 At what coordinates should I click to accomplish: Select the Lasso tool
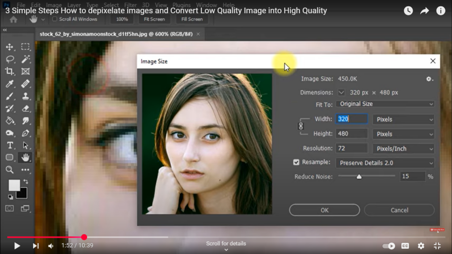pos(10,59)
